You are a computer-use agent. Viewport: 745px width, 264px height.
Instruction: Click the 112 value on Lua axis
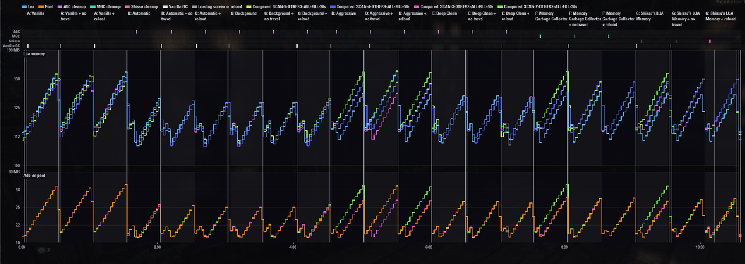[x=16, y=137]
